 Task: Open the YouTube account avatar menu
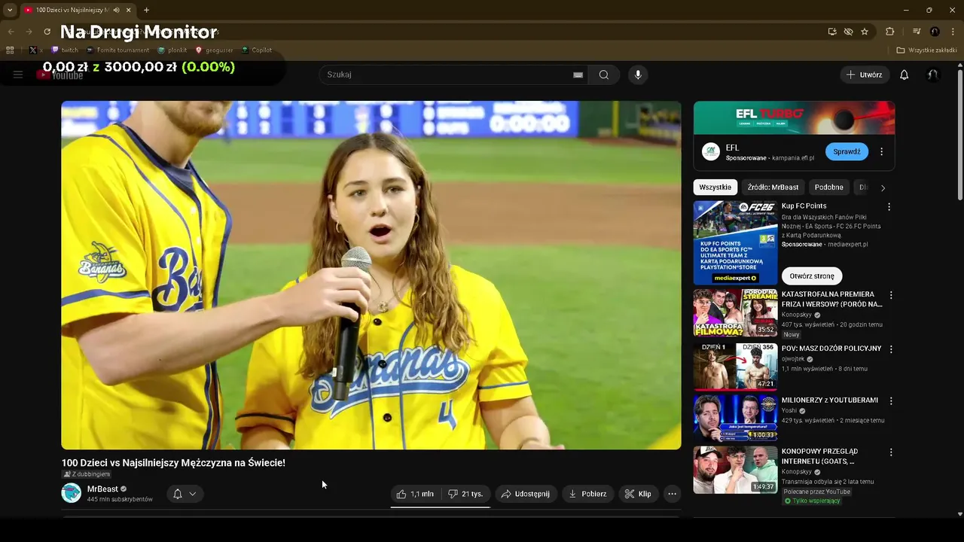pos(932,75)
